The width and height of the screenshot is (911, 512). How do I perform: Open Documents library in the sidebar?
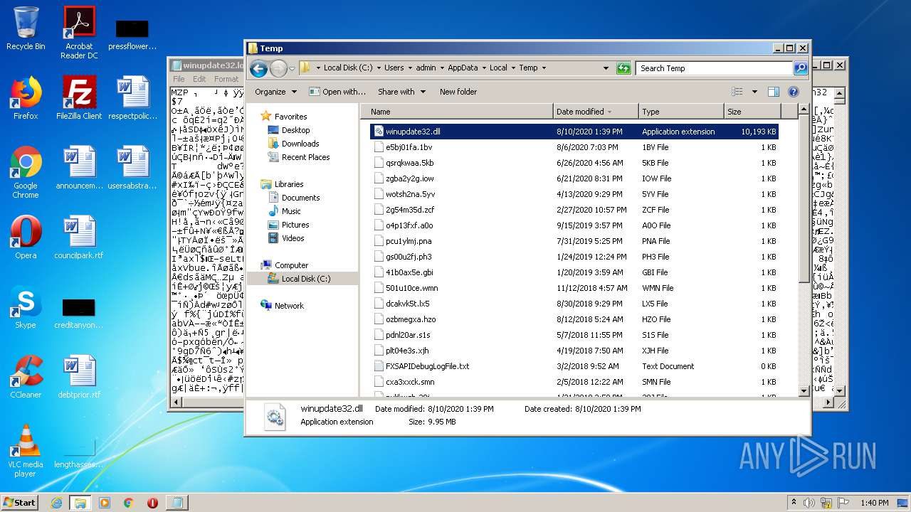(x=300, y=198)
